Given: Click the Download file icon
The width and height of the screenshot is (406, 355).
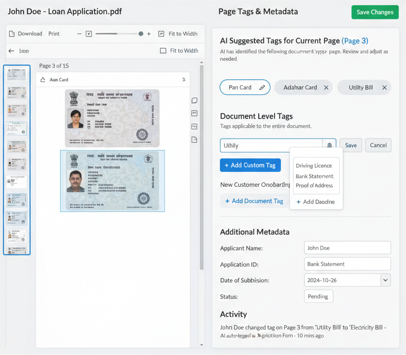Looking at the screenshot, I should 12,34.
